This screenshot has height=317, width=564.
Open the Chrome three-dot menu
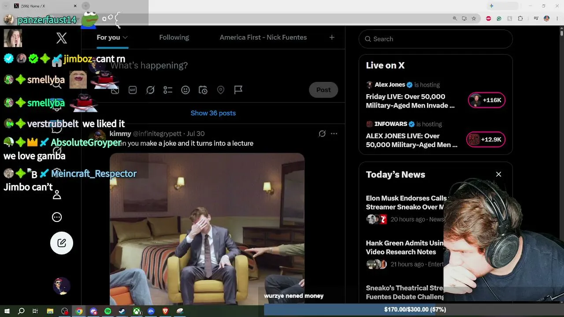tap(557, 18)
